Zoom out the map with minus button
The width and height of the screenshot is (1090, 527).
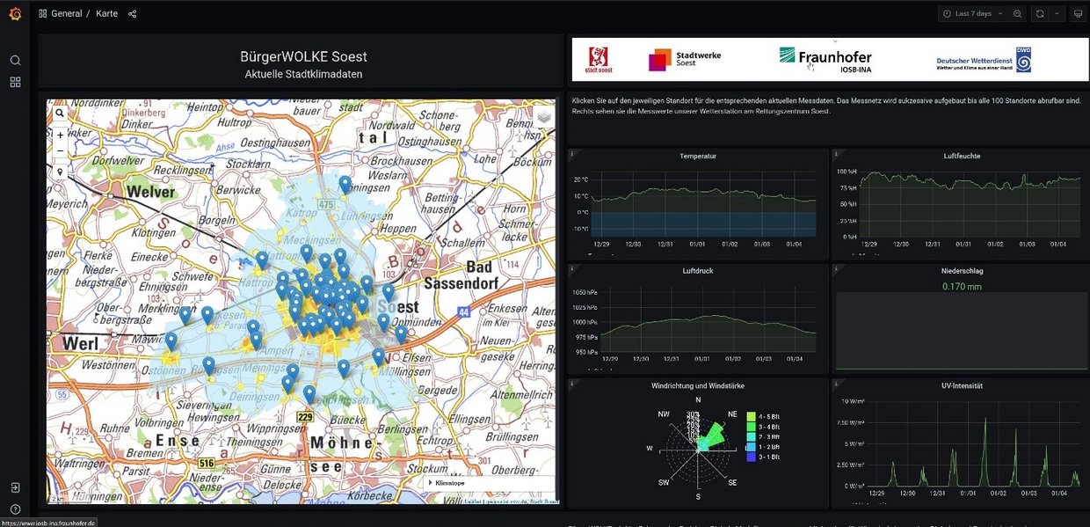[60, 150]
